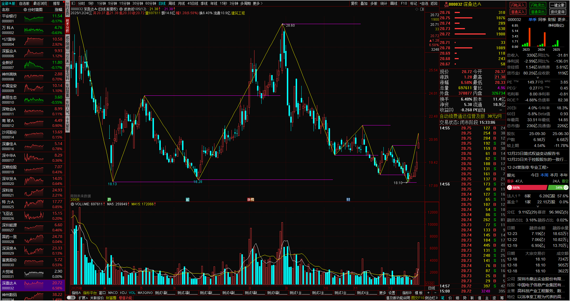Image resolution: width=570 pixels, height=301 pixels.
Task: Select 平安银行 000001 in stock list
Action: click(32, 18)
